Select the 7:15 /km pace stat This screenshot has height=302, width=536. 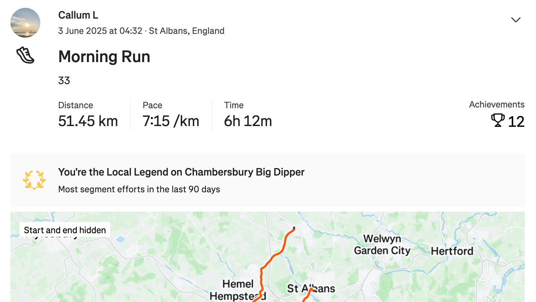point(171,121)
